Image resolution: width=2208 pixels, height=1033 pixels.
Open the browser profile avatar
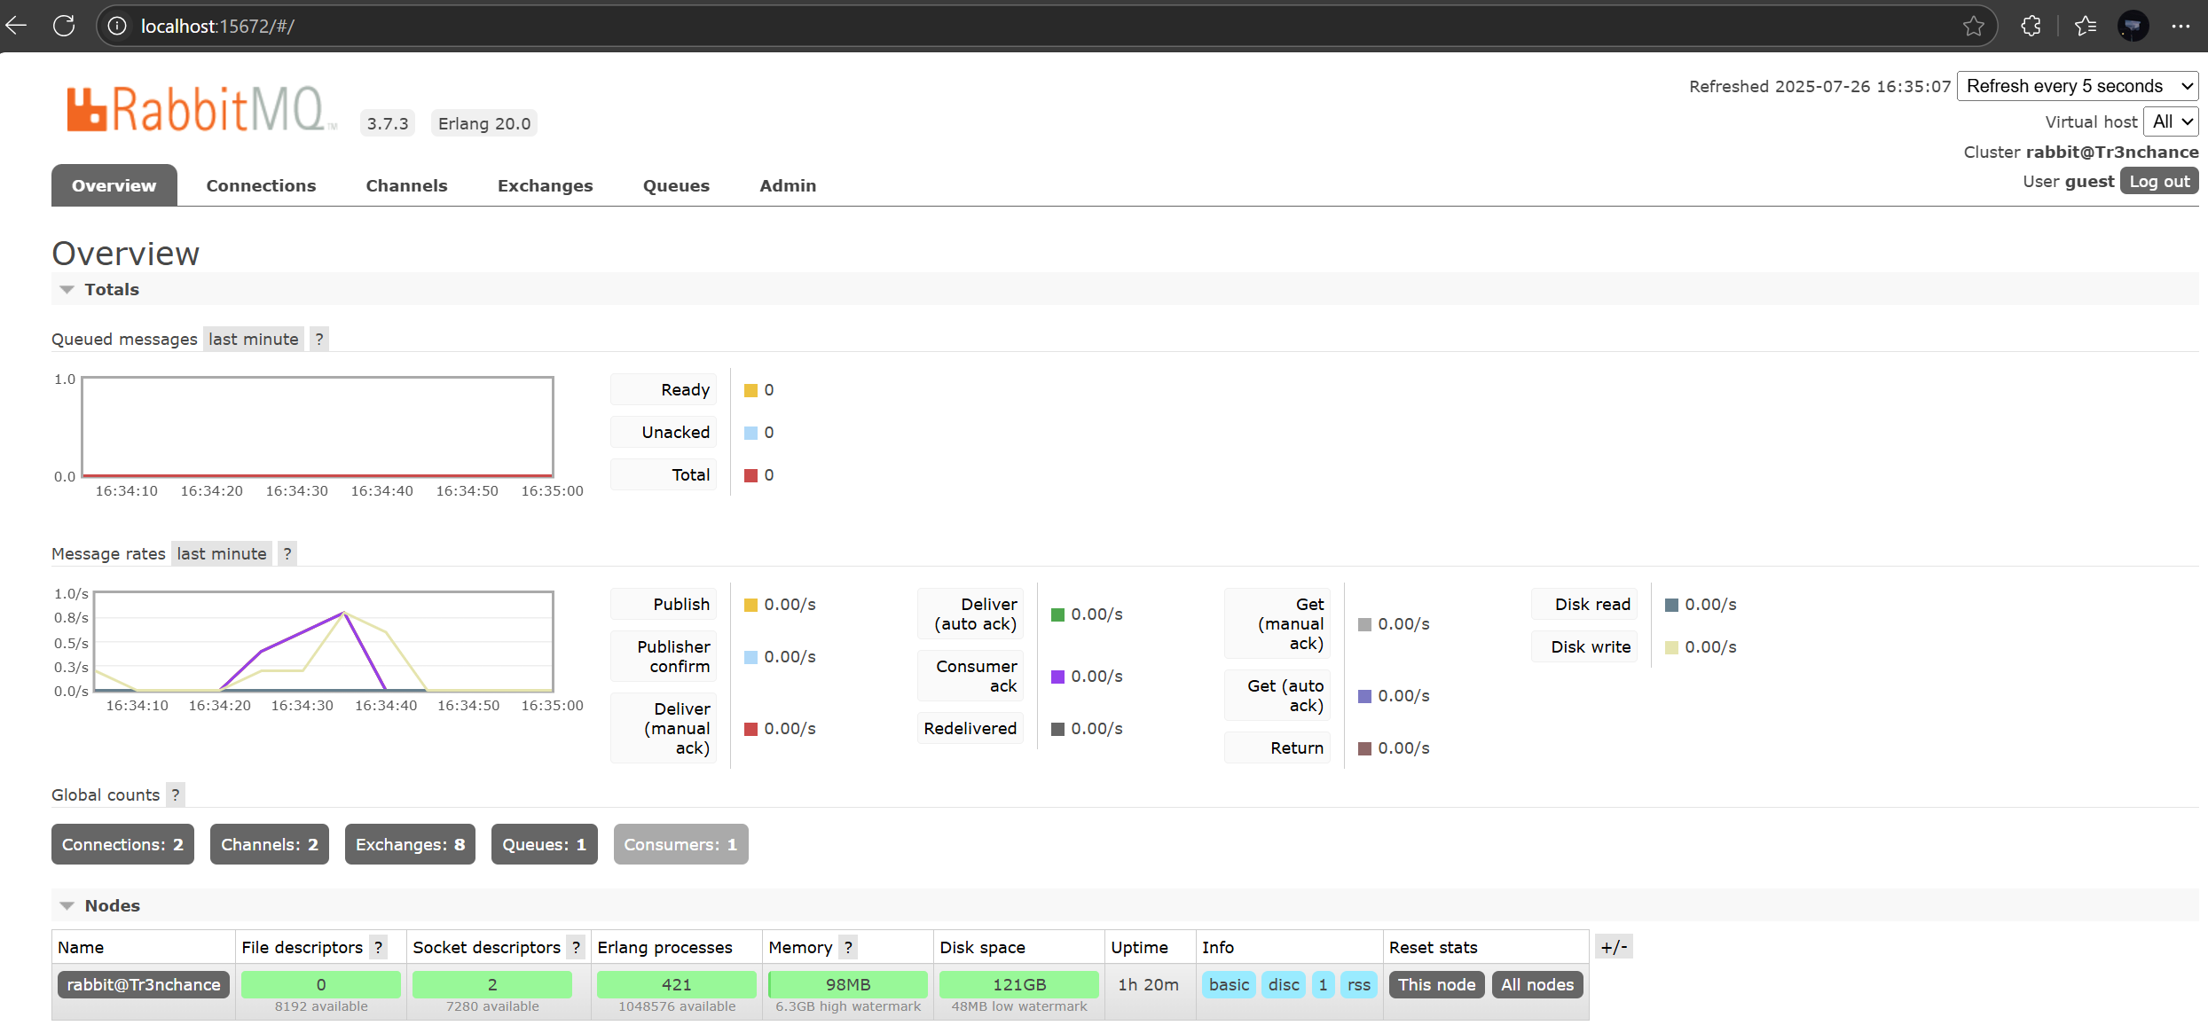click(2133, 27)
